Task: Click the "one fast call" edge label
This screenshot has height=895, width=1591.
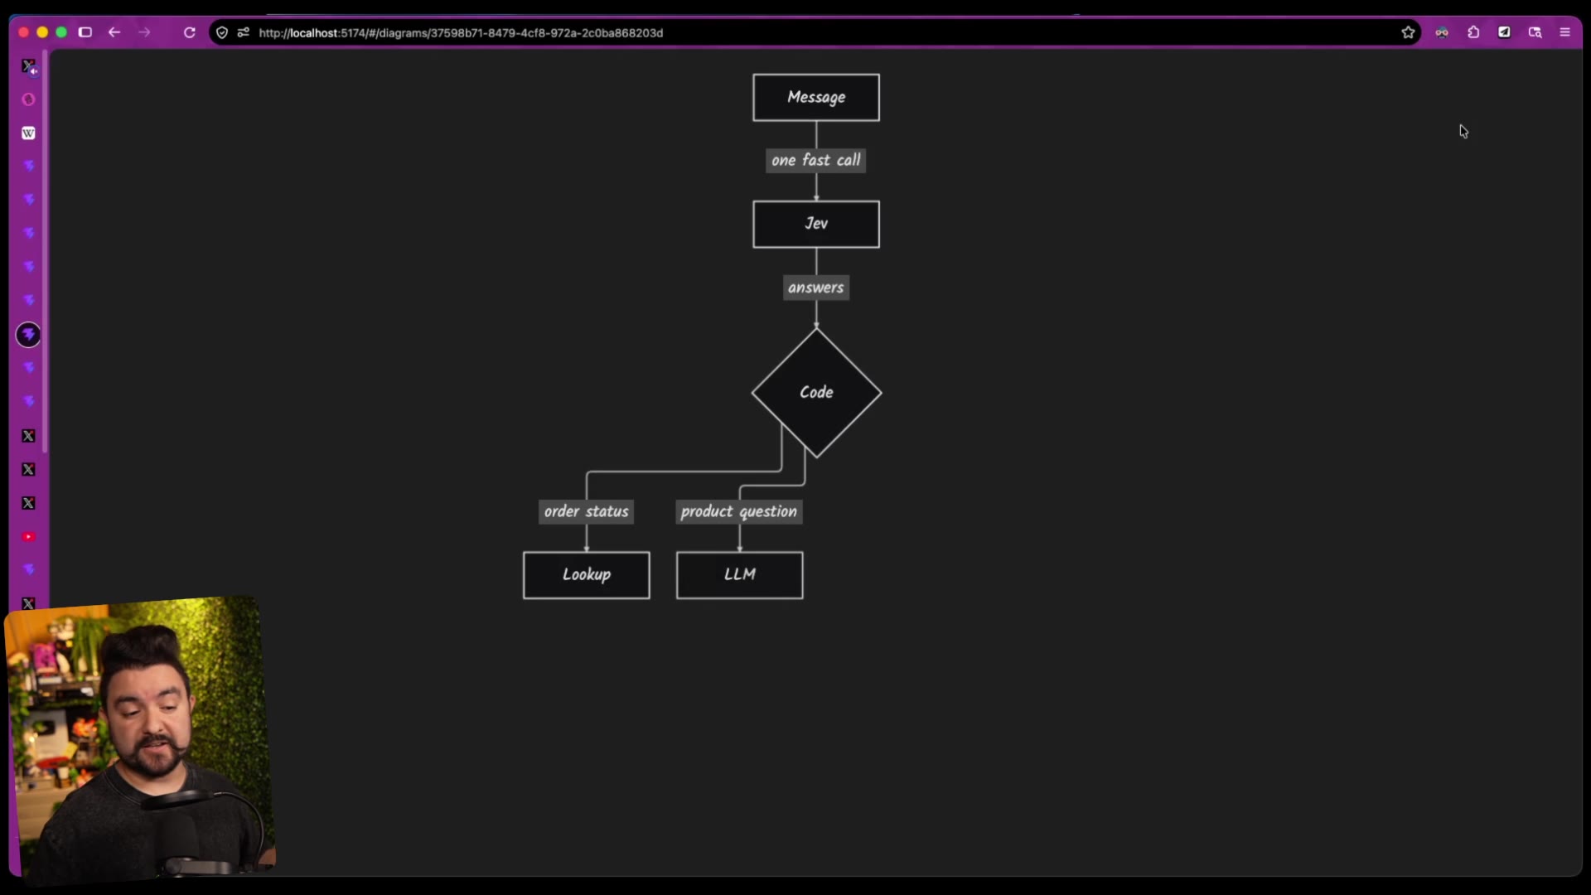Action: [816, 161]
